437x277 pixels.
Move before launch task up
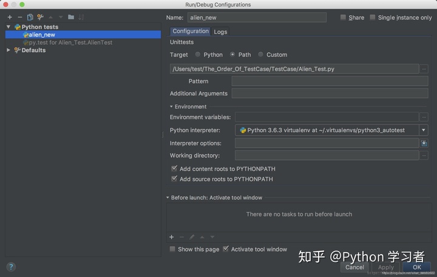(202, 237)
